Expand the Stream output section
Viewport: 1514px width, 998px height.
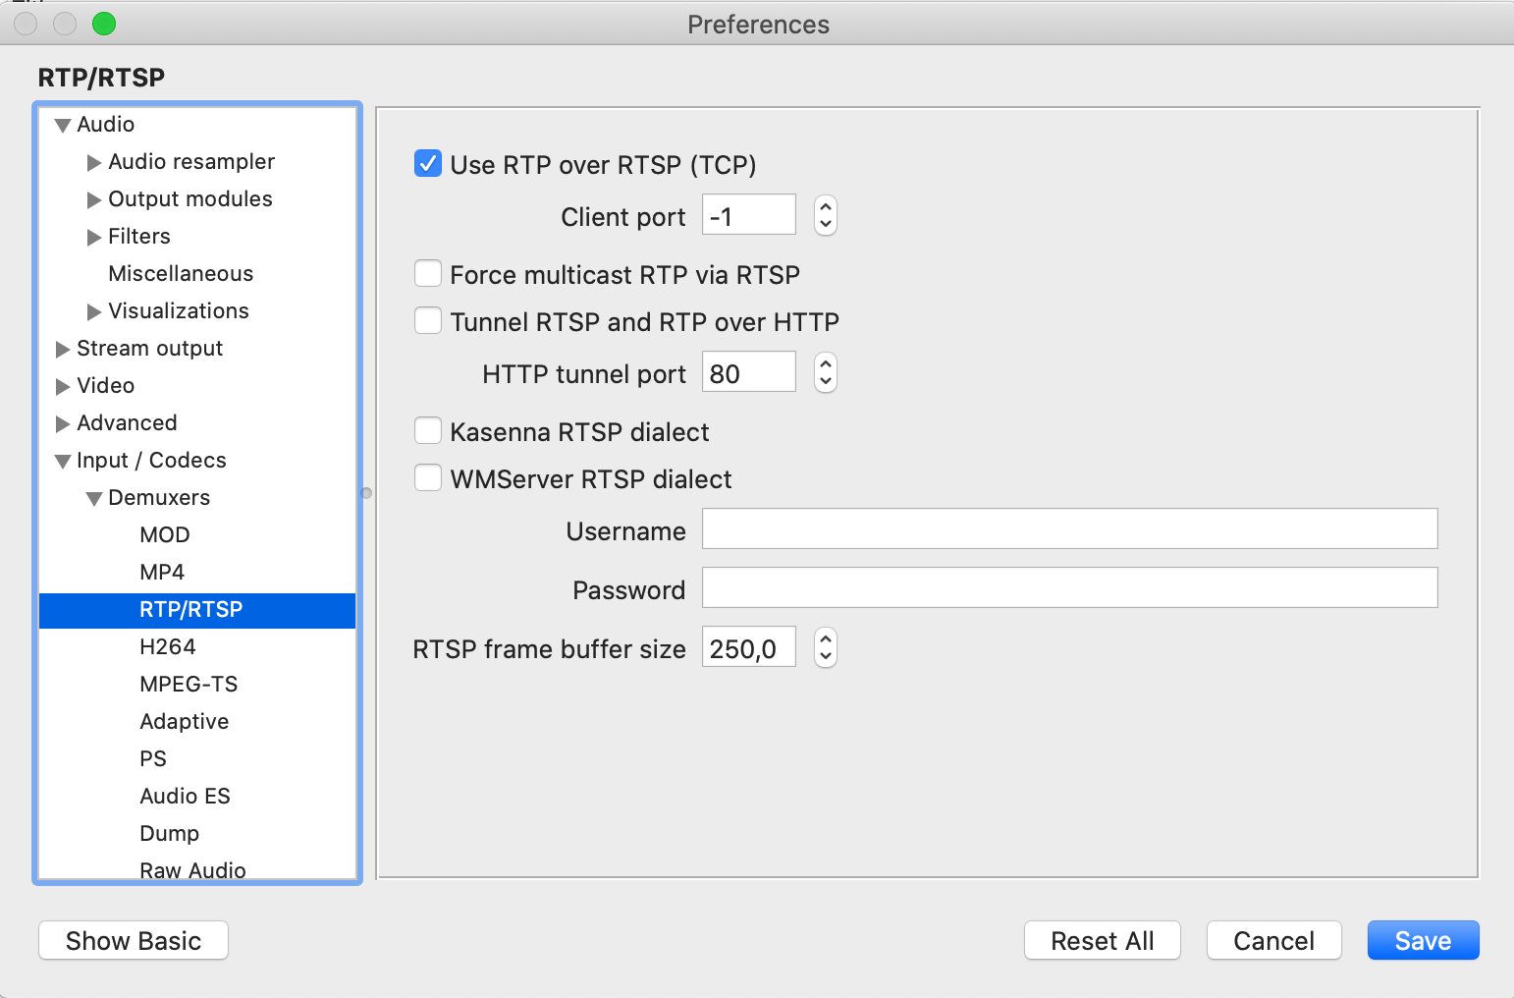(x=61, y=348)
